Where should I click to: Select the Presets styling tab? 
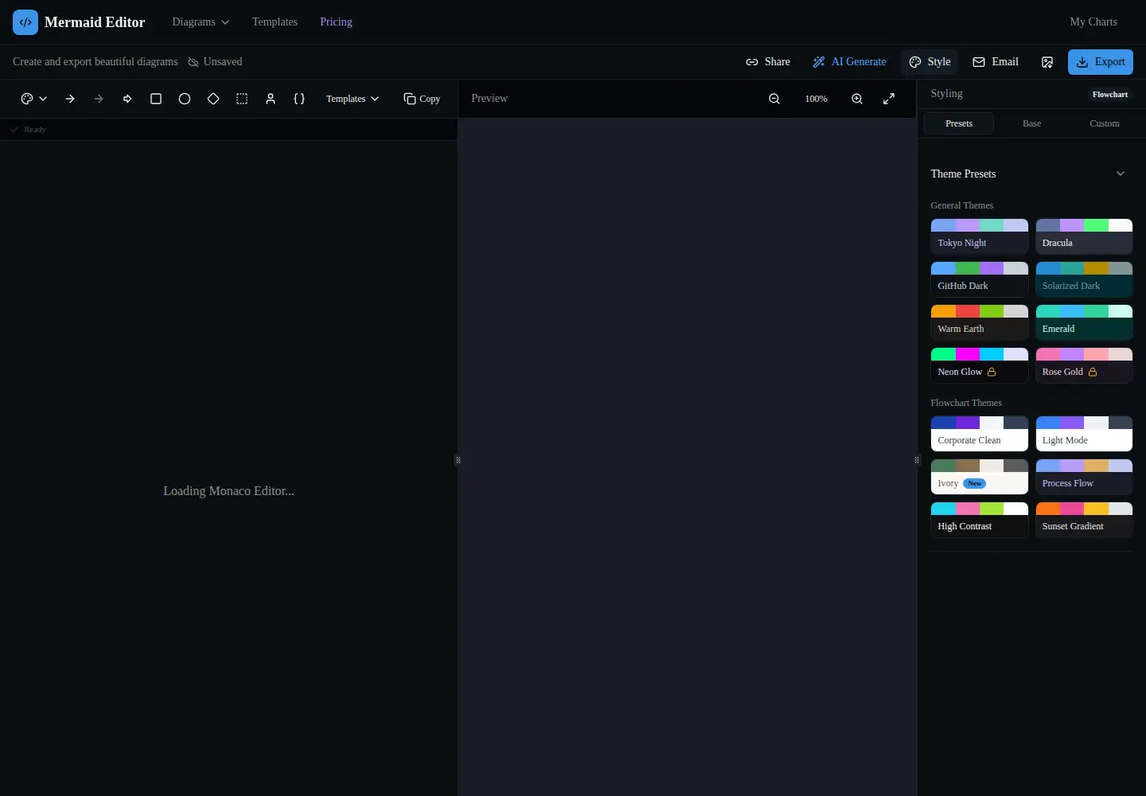pos(959,123)
